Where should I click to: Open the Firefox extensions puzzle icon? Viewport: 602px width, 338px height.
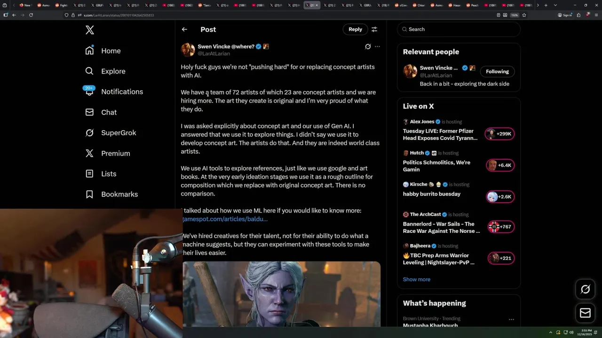coord(578,15)
